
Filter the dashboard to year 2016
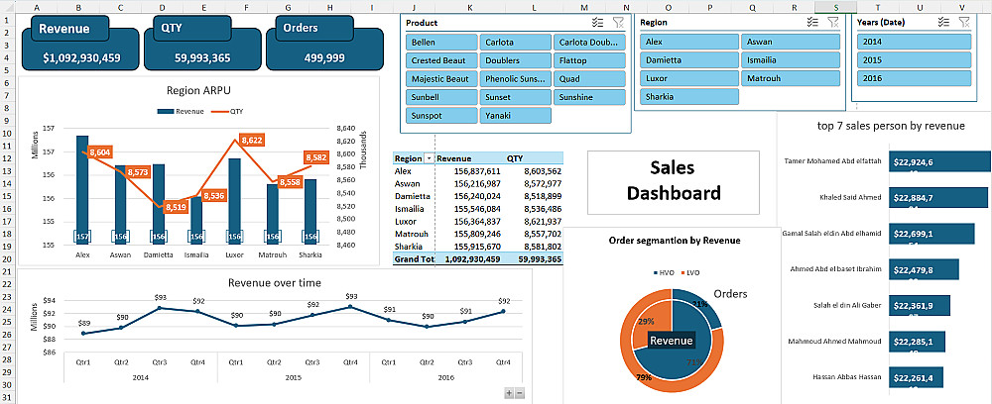[x=915, y=78]
